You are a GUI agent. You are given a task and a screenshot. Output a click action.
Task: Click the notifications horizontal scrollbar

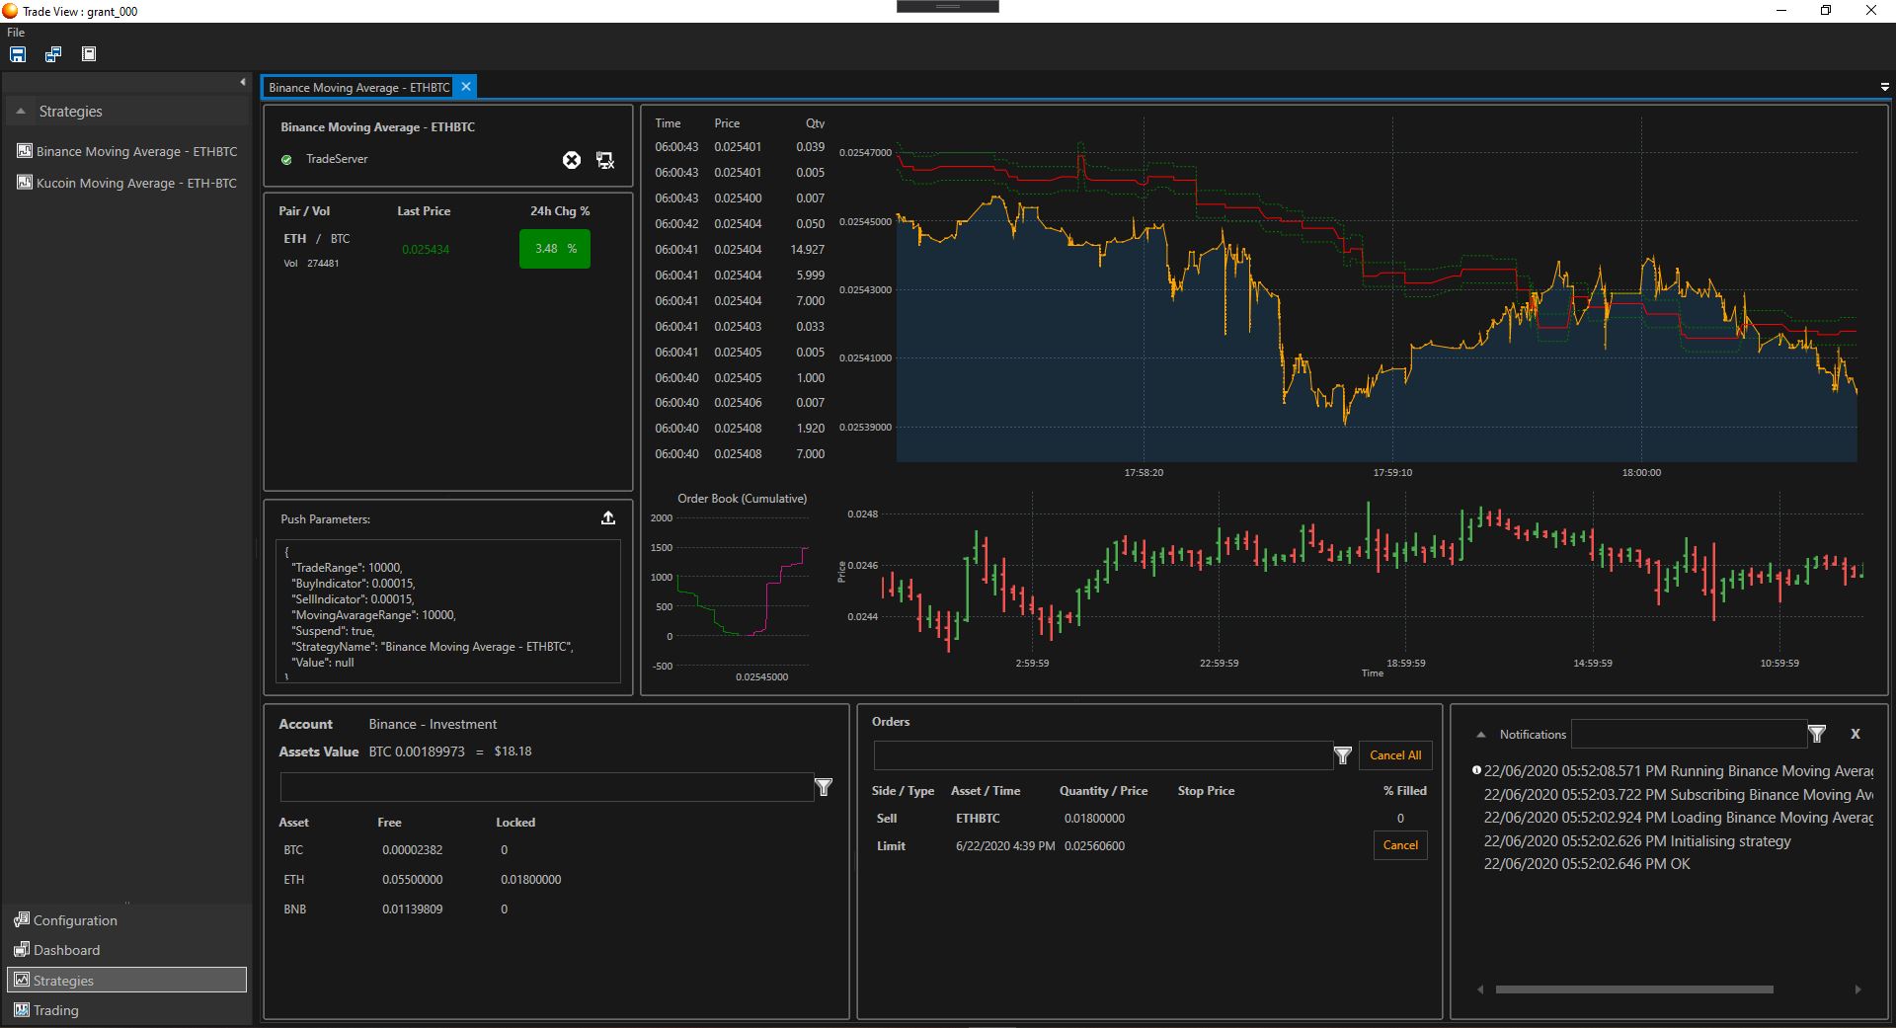[1634, 989]
